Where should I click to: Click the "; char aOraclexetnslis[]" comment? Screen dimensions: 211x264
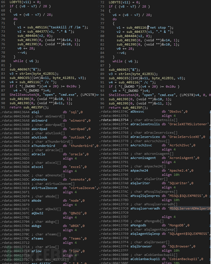[x=154, y=120]
